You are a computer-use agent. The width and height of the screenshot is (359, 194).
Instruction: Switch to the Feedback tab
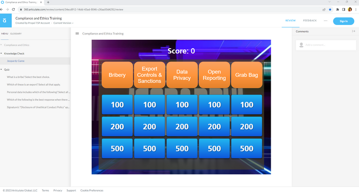click(x=310, y=21)
